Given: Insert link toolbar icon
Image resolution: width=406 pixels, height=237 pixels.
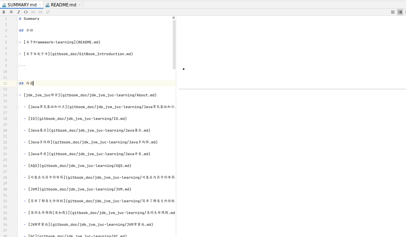Looking at the screenshot, I should [x=48, y=12].
